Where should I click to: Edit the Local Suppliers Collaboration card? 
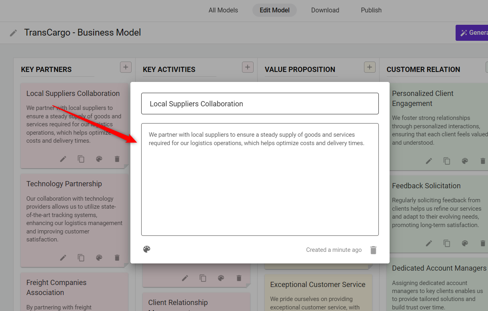(63, 159)
